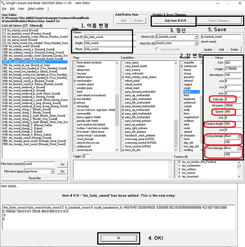Click the Morgh's Editor title bar icon
The image size is (245, 247).
coord(3,3)
